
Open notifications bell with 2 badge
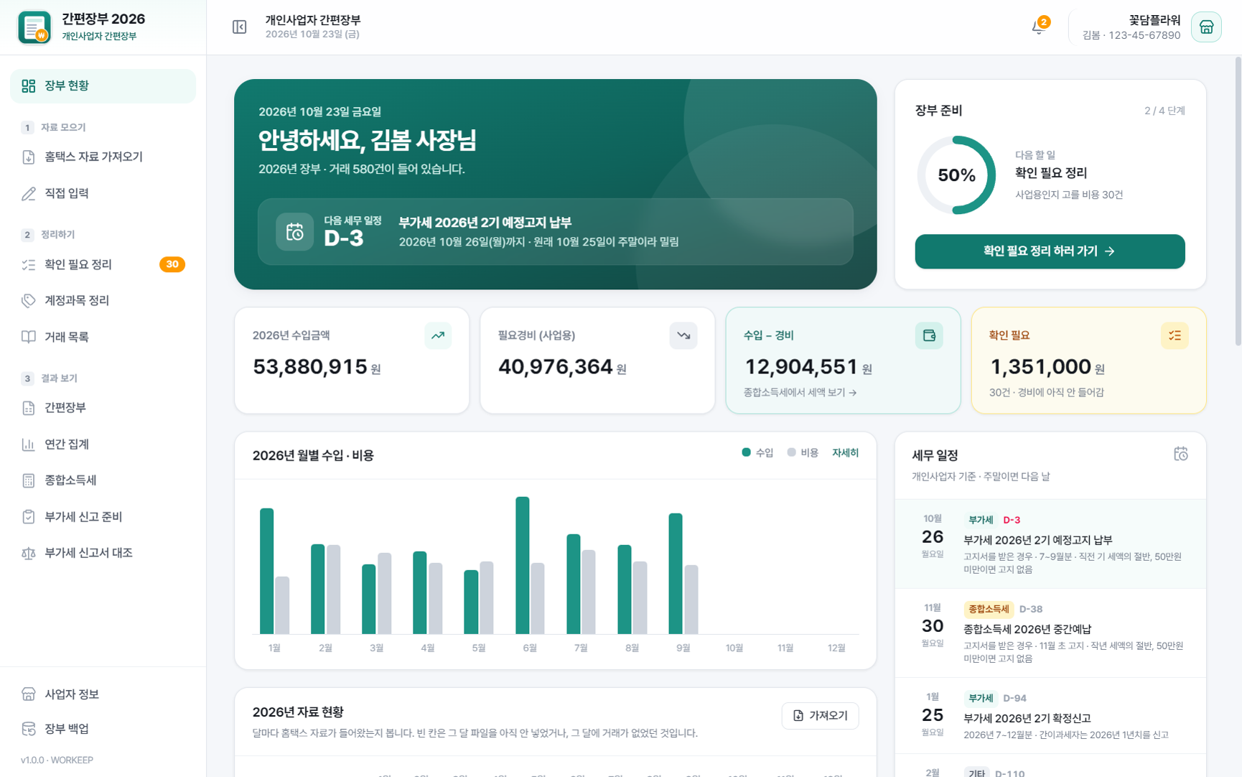pyautogui.click(x=1039, y=27)
